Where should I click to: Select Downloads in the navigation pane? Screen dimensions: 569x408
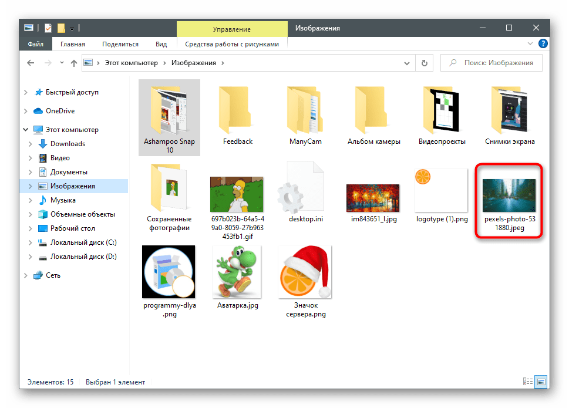click(x=68, y=144)
